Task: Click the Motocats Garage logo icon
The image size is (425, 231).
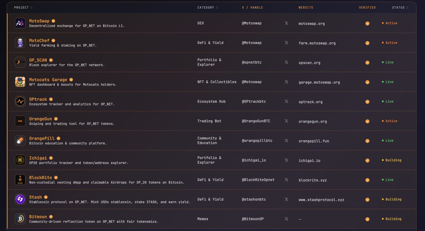Action: [x=20, y=82]
